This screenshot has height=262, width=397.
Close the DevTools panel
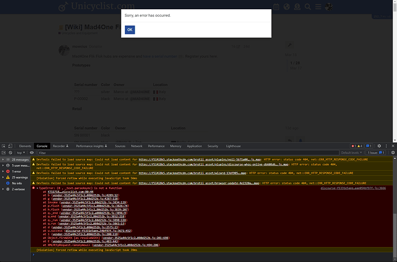click(x=393, y=146)
